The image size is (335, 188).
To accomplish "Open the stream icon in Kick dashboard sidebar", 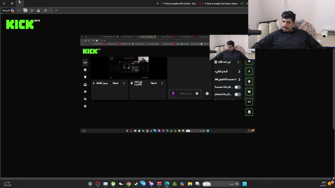I will click(85, 62).
